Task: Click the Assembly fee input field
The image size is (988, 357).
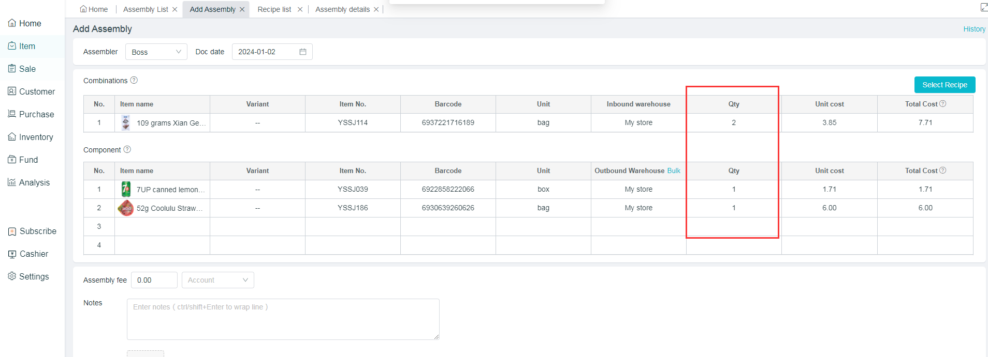Action: (x=154, y=280)
